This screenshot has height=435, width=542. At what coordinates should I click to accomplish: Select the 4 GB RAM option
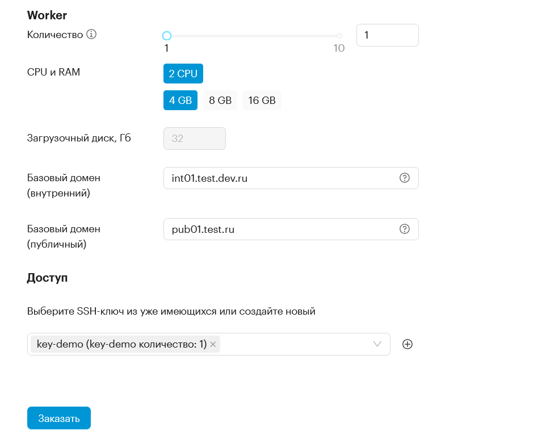click(x=180, y=101)
